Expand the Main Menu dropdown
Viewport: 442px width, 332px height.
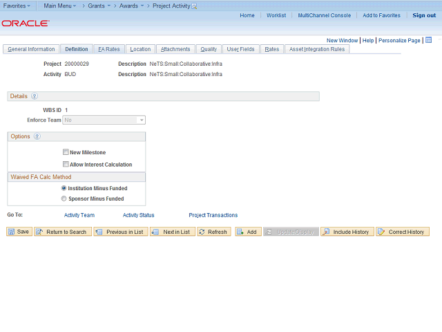point(60,6)
